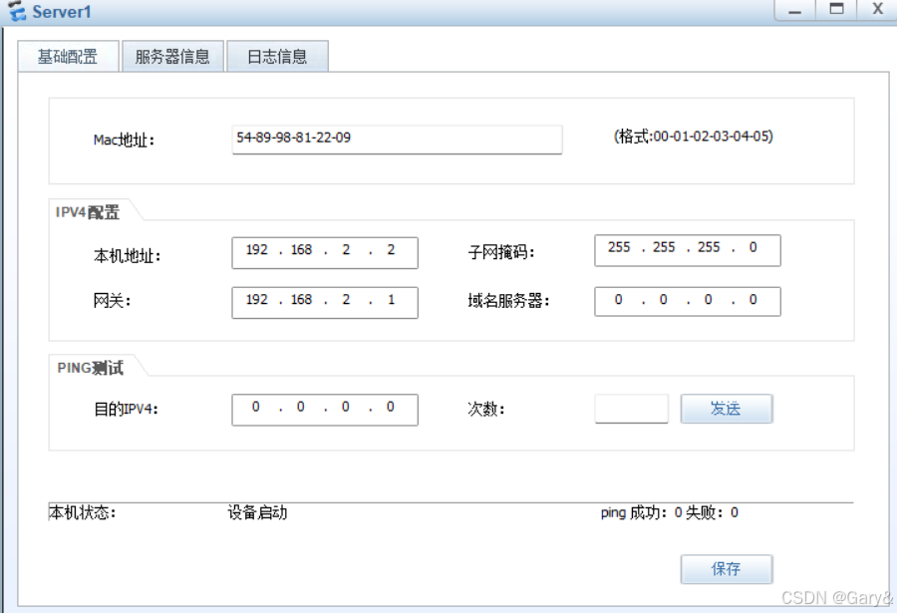Click the 保存 button

[x=727, y=569]
